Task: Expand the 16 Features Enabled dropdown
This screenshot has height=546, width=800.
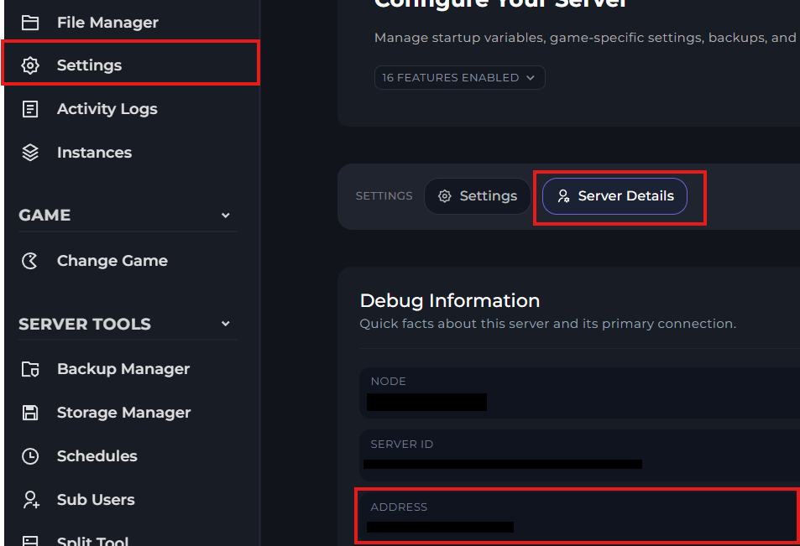Action: click(x=459, y=78)
